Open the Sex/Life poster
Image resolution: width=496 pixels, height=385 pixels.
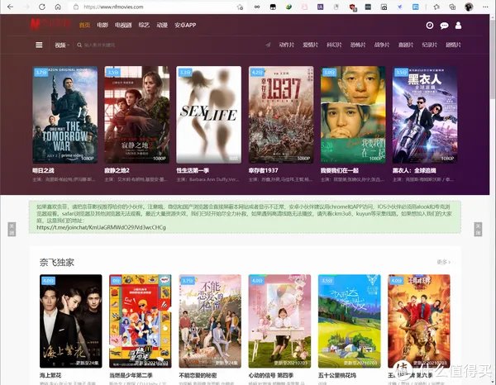[209, 115]
